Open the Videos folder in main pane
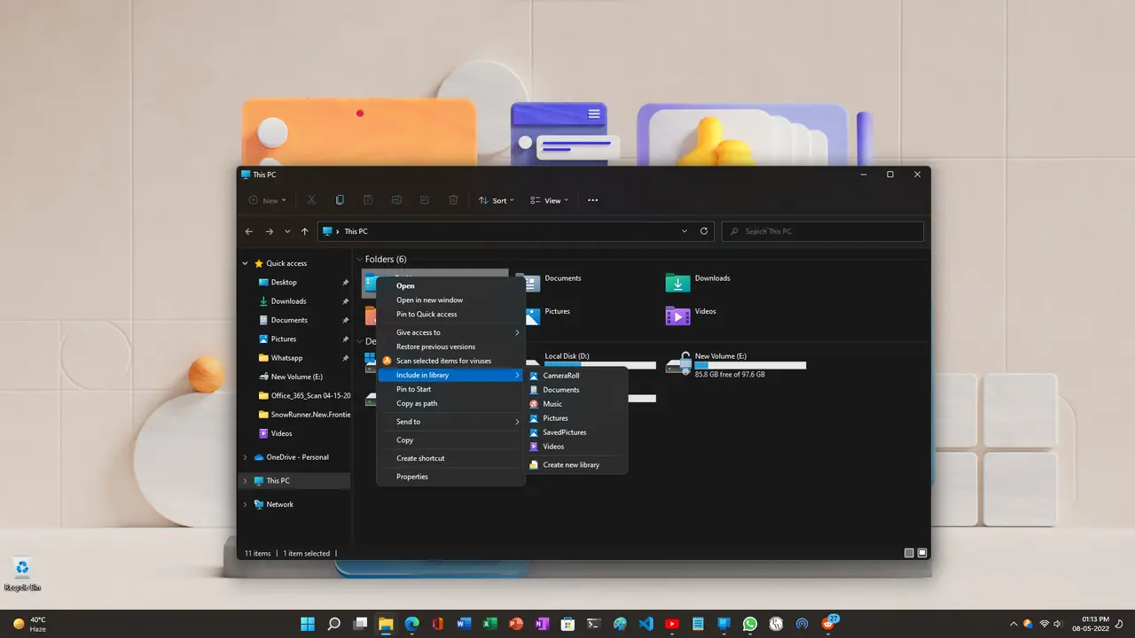 (677, 315)
